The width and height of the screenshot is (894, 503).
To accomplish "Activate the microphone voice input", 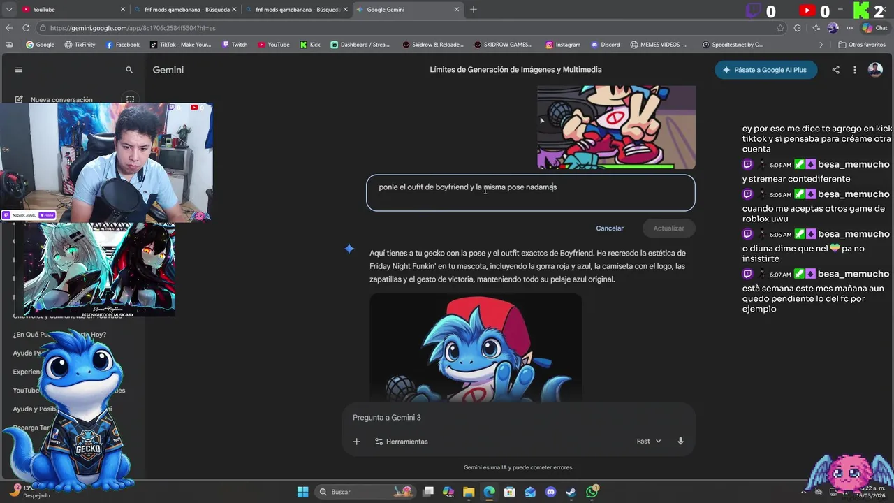I will click(680, 442).
